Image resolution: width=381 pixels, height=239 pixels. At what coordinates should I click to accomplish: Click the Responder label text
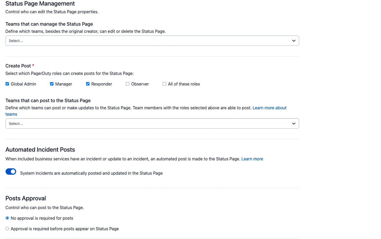tap(101, 84)
